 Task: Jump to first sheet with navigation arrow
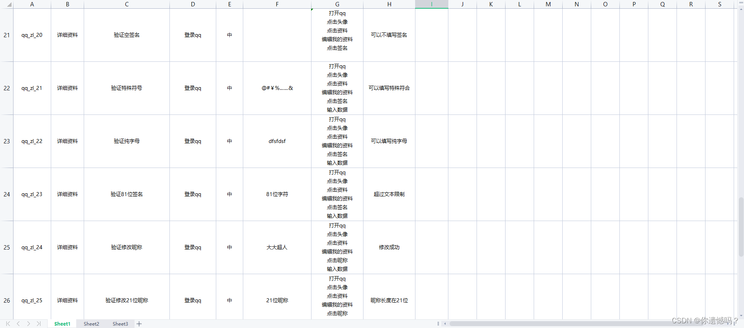pos(8,324)
